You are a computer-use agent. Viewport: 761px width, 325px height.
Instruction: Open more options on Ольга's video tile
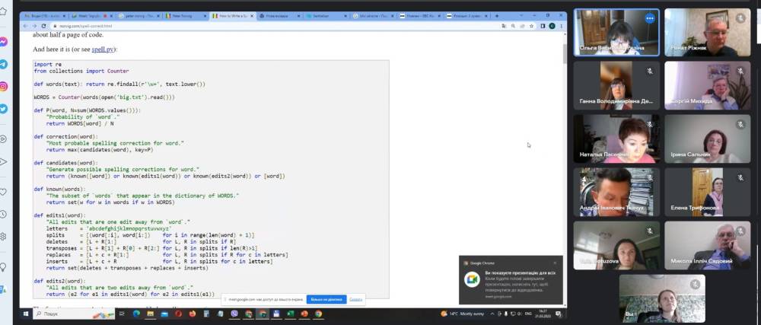coord(650,18)
